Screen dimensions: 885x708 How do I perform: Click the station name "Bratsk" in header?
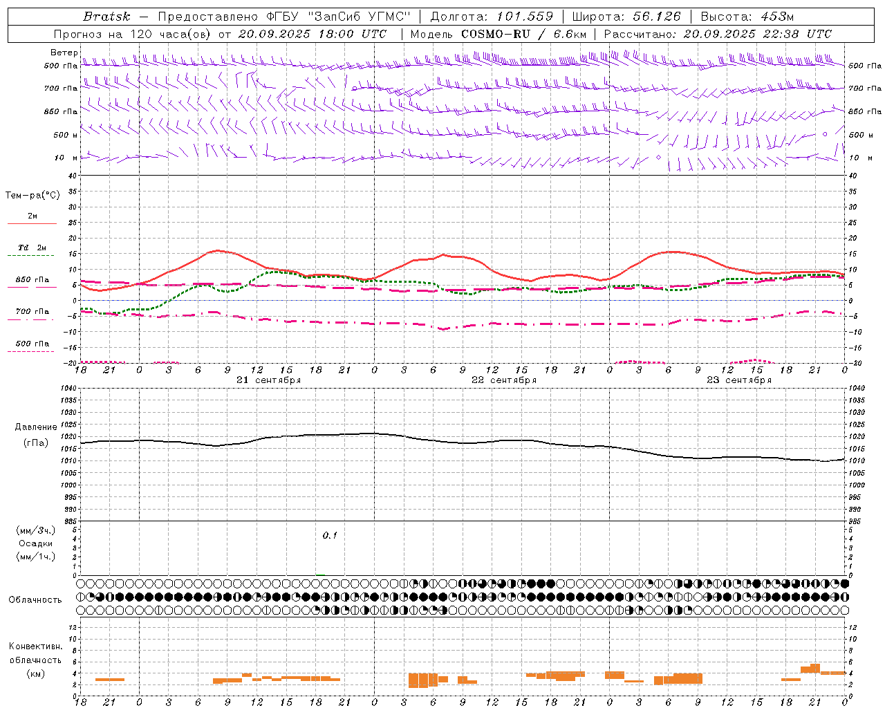[106, 17]
